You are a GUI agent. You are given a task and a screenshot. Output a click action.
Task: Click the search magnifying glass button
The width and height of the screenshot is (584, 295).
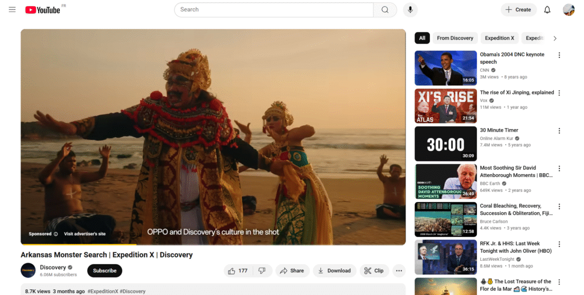click(385, 10)
